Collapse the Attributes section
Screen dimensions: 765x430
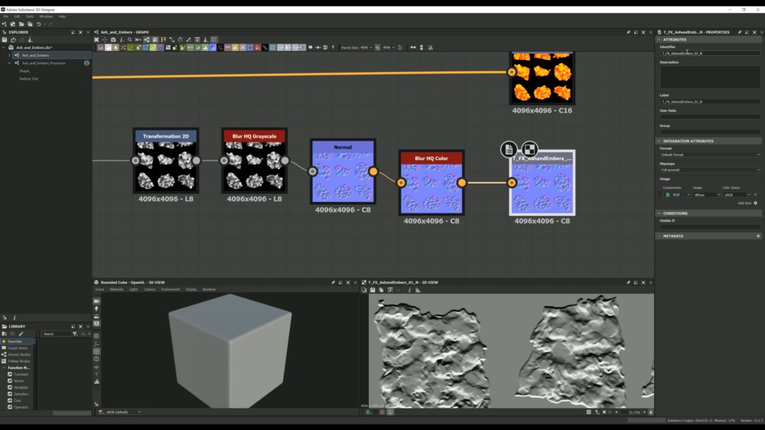pyautogui.click(x=659, y=40)
